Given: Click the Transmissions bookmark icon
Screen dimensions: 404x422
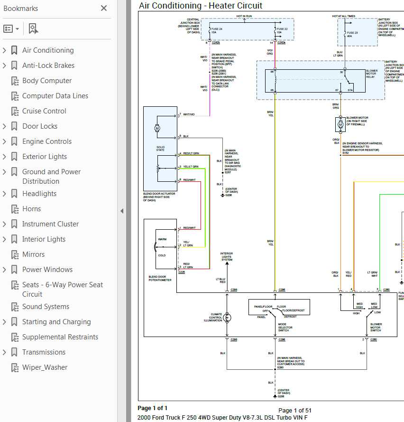Looking at the screenshot, I should coord(14,352).
